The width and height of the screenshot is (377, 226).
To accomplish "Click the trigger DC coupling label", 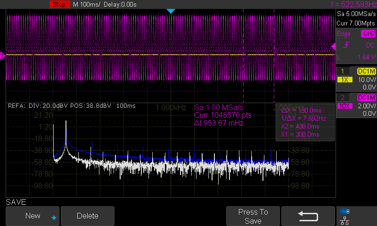I will click(x=370, y=45).
